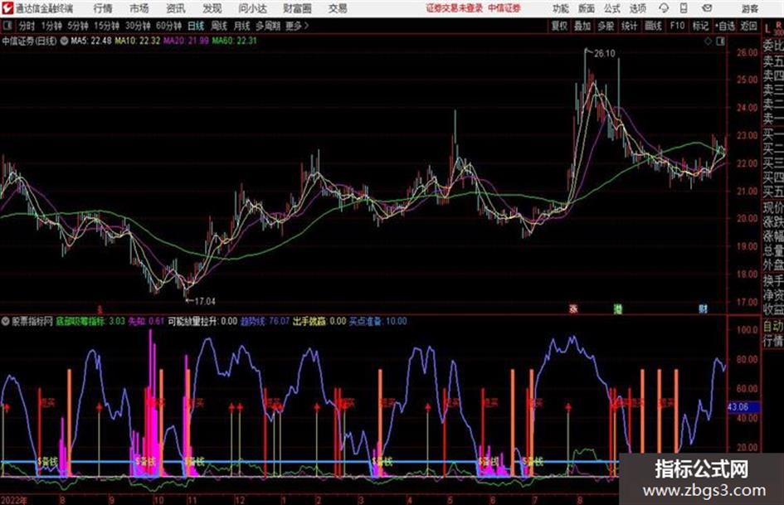Open the 版面 menu

(587, 8)
